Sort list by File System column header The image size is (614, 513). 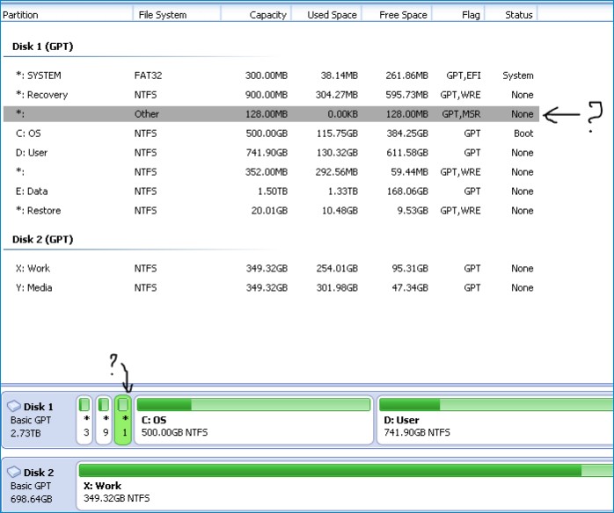(176, 15)
